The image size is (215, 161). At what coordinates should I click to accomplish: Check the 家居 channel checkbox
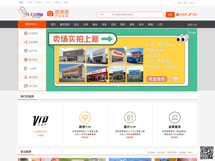35,3
